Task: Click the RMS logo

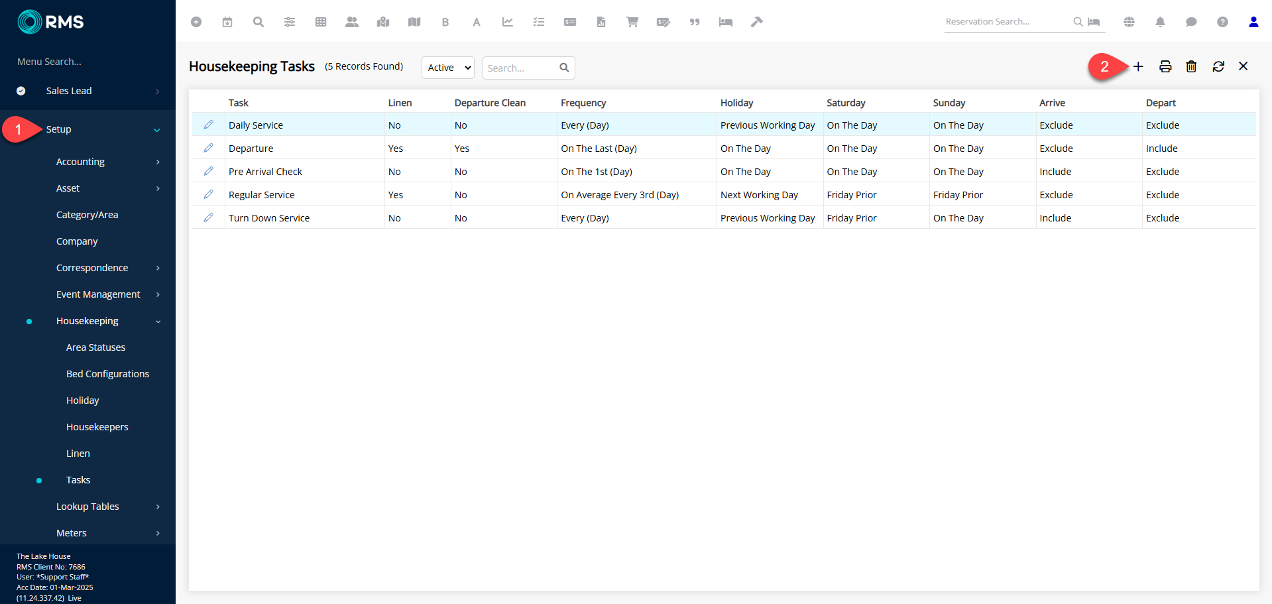Action: pos(50,22)
